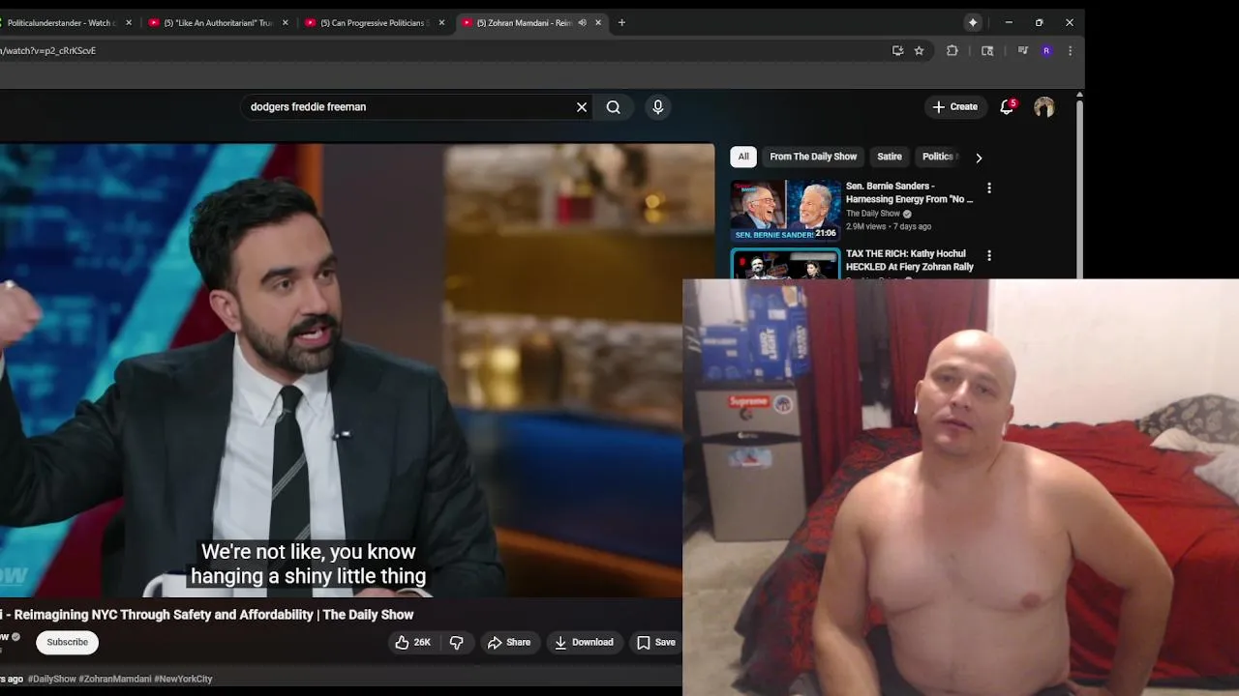Select the All filter chip
1239x696 pixels.
pos(743,157)
